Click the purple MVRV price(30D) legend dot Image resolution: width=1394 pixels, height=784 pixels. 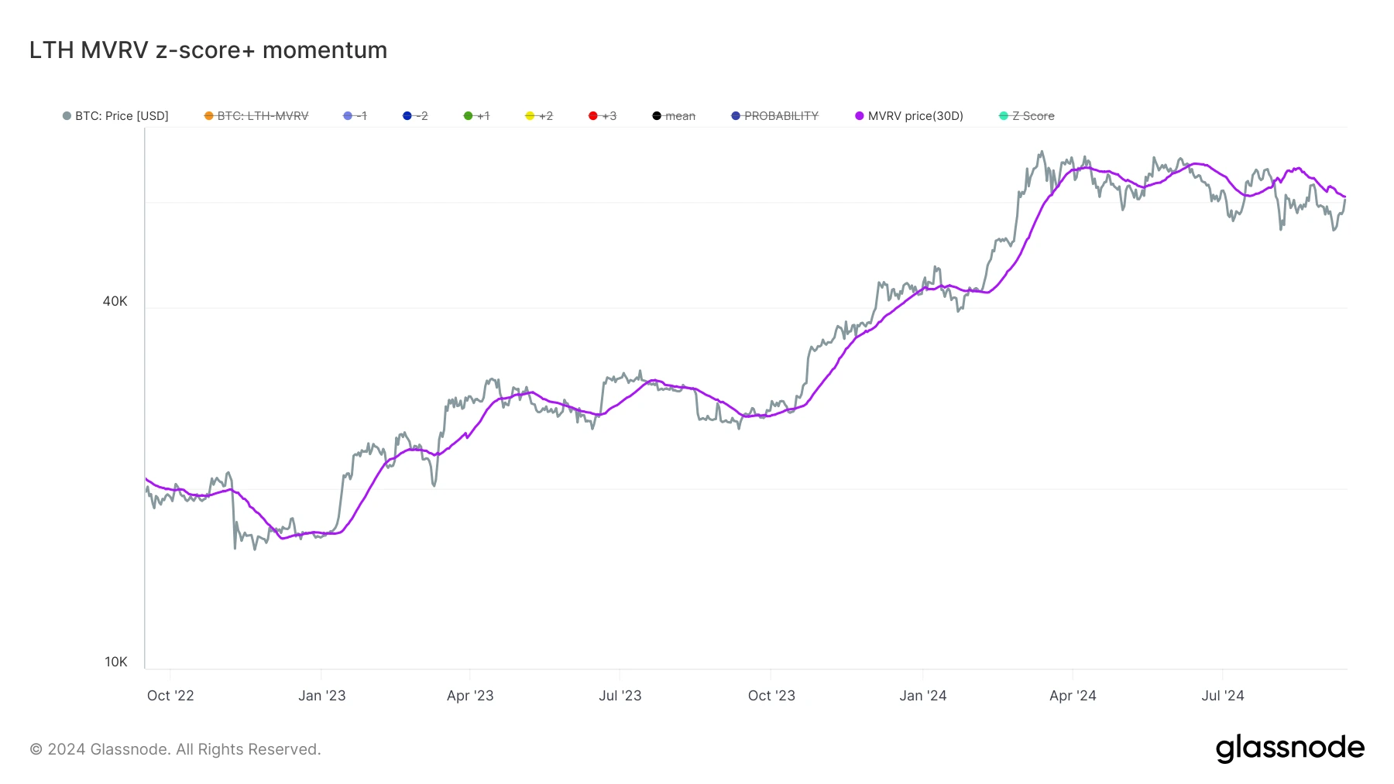(x=860, y=116)
